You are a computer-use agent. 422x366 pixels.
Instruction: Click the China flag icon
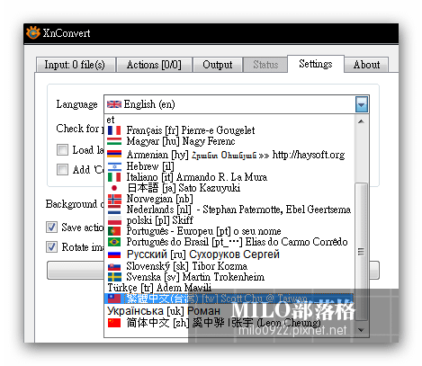click(x=114, y=323)
